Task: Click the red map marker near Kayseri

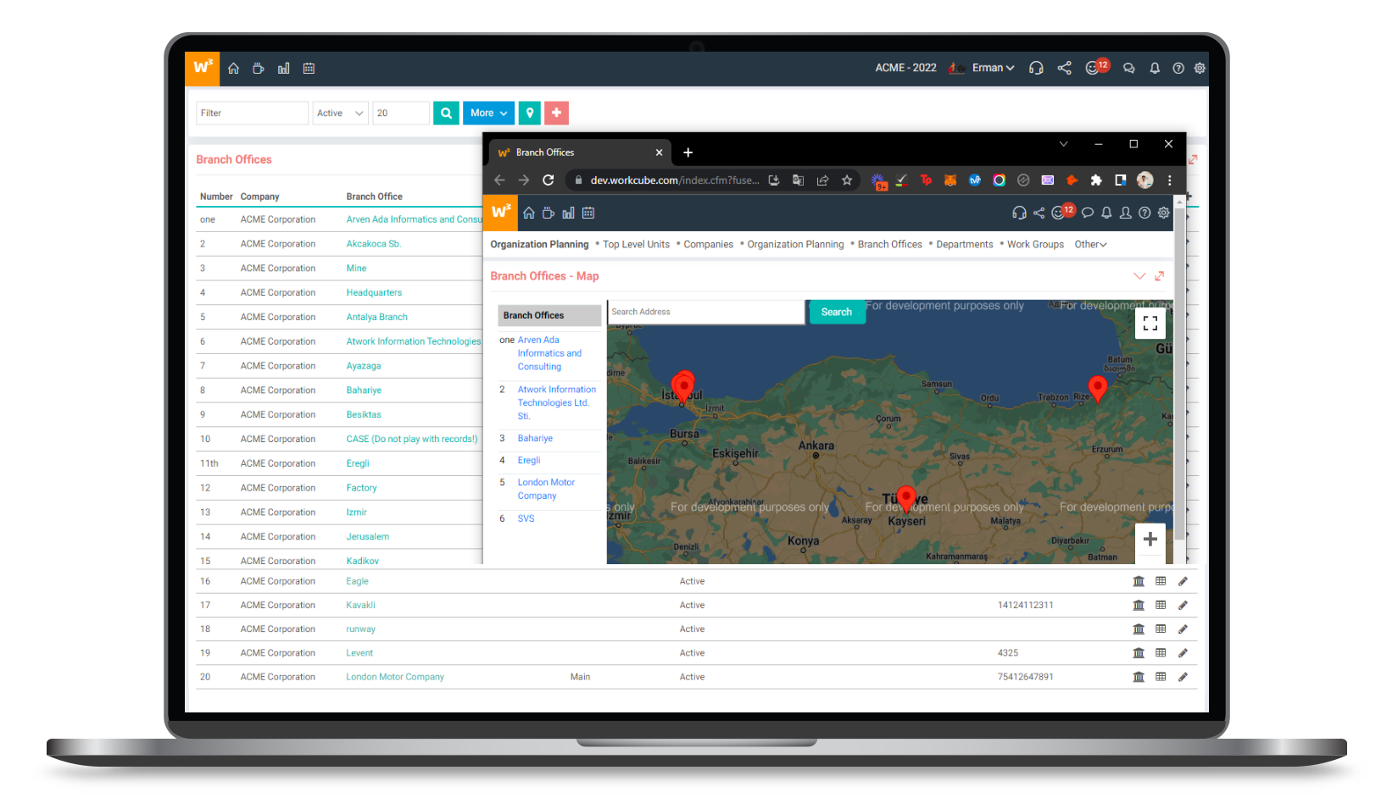Action: coord(906,498)
